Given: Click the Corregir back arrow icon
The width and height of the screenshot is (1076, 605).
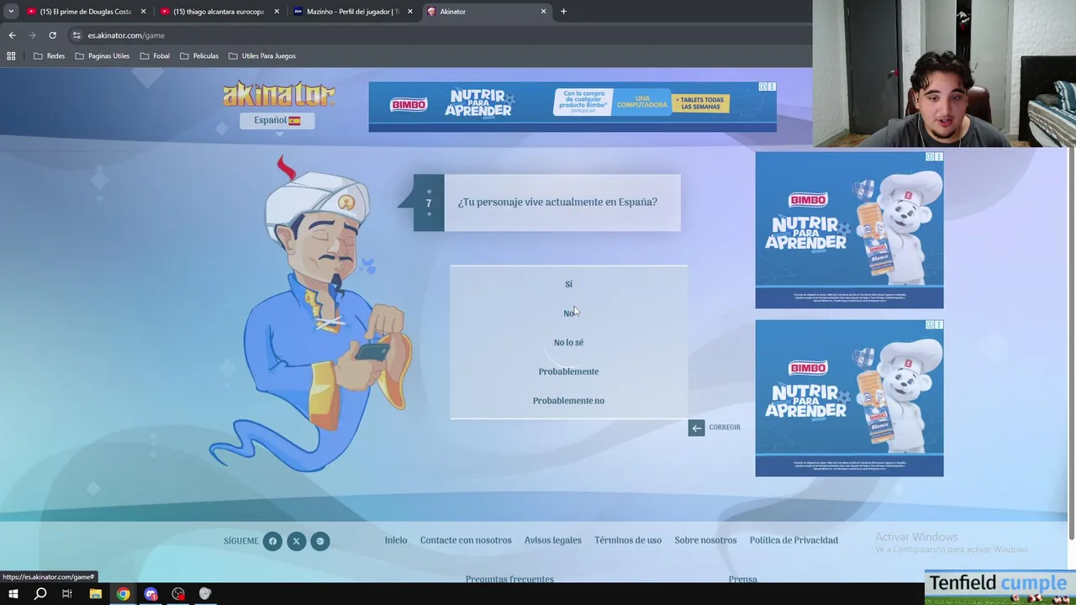Looking at the screenshot, I should tap(696, 428).
